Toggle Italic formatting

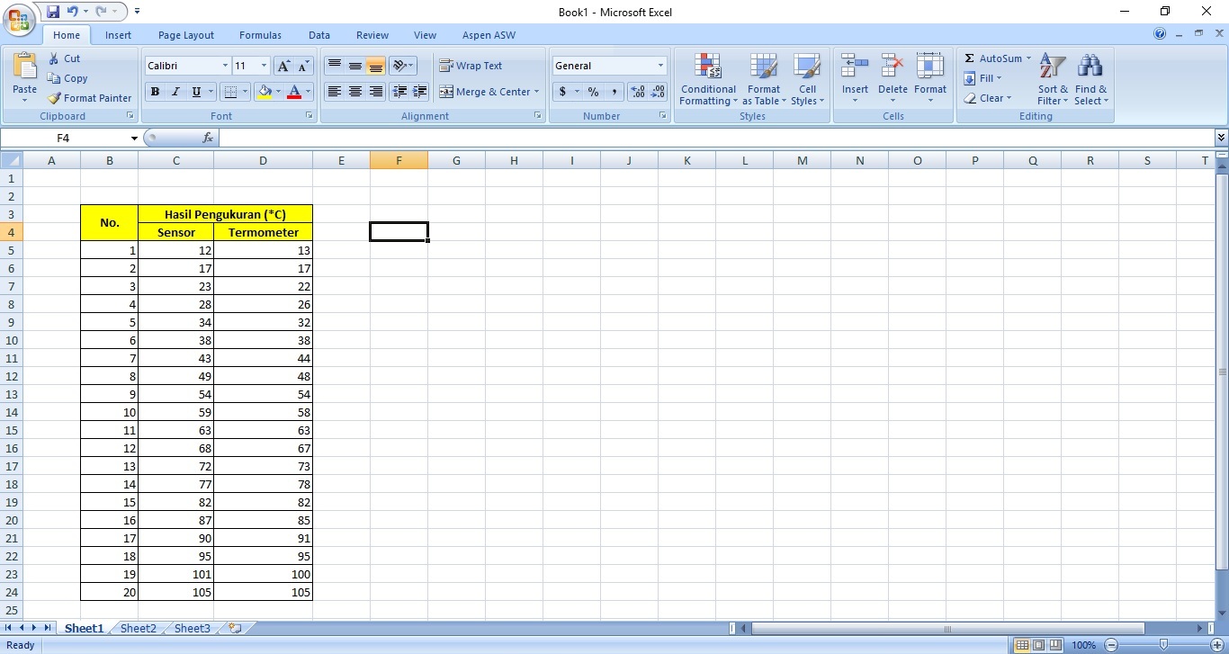(x=175, y=92)
